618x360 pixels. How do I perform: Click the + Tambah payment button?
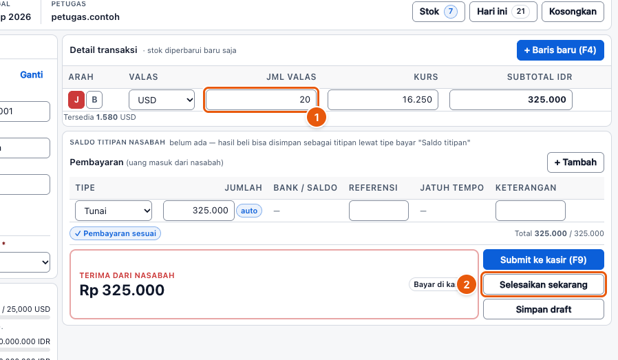575,162
